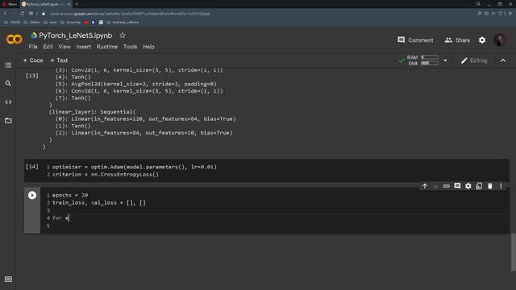The height and width of the screenshot is (290, 516).
Task: Click the Colab logo
Action: pos(15,39)
